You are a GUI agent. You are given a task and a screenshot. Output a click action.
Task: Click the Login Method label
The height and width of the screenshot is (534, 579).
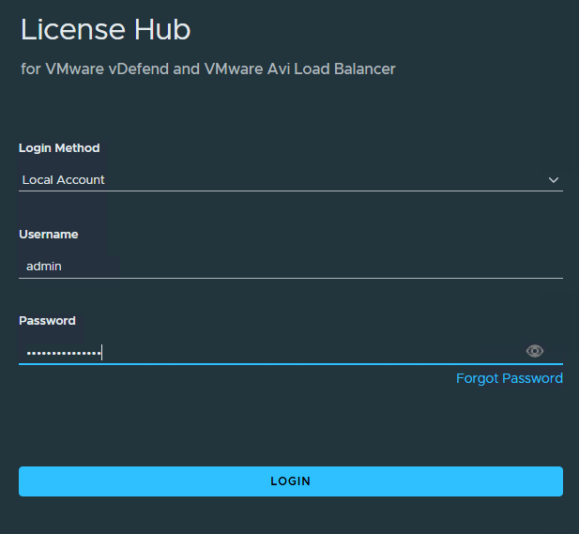coord(59,148)
